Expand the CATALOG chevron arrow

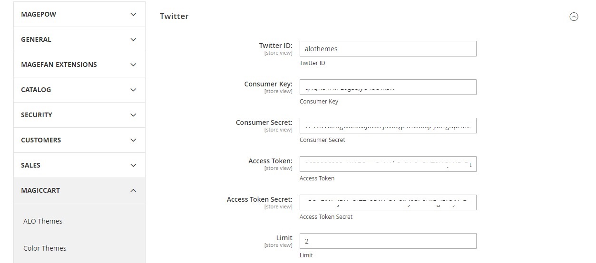pos(133,90)
